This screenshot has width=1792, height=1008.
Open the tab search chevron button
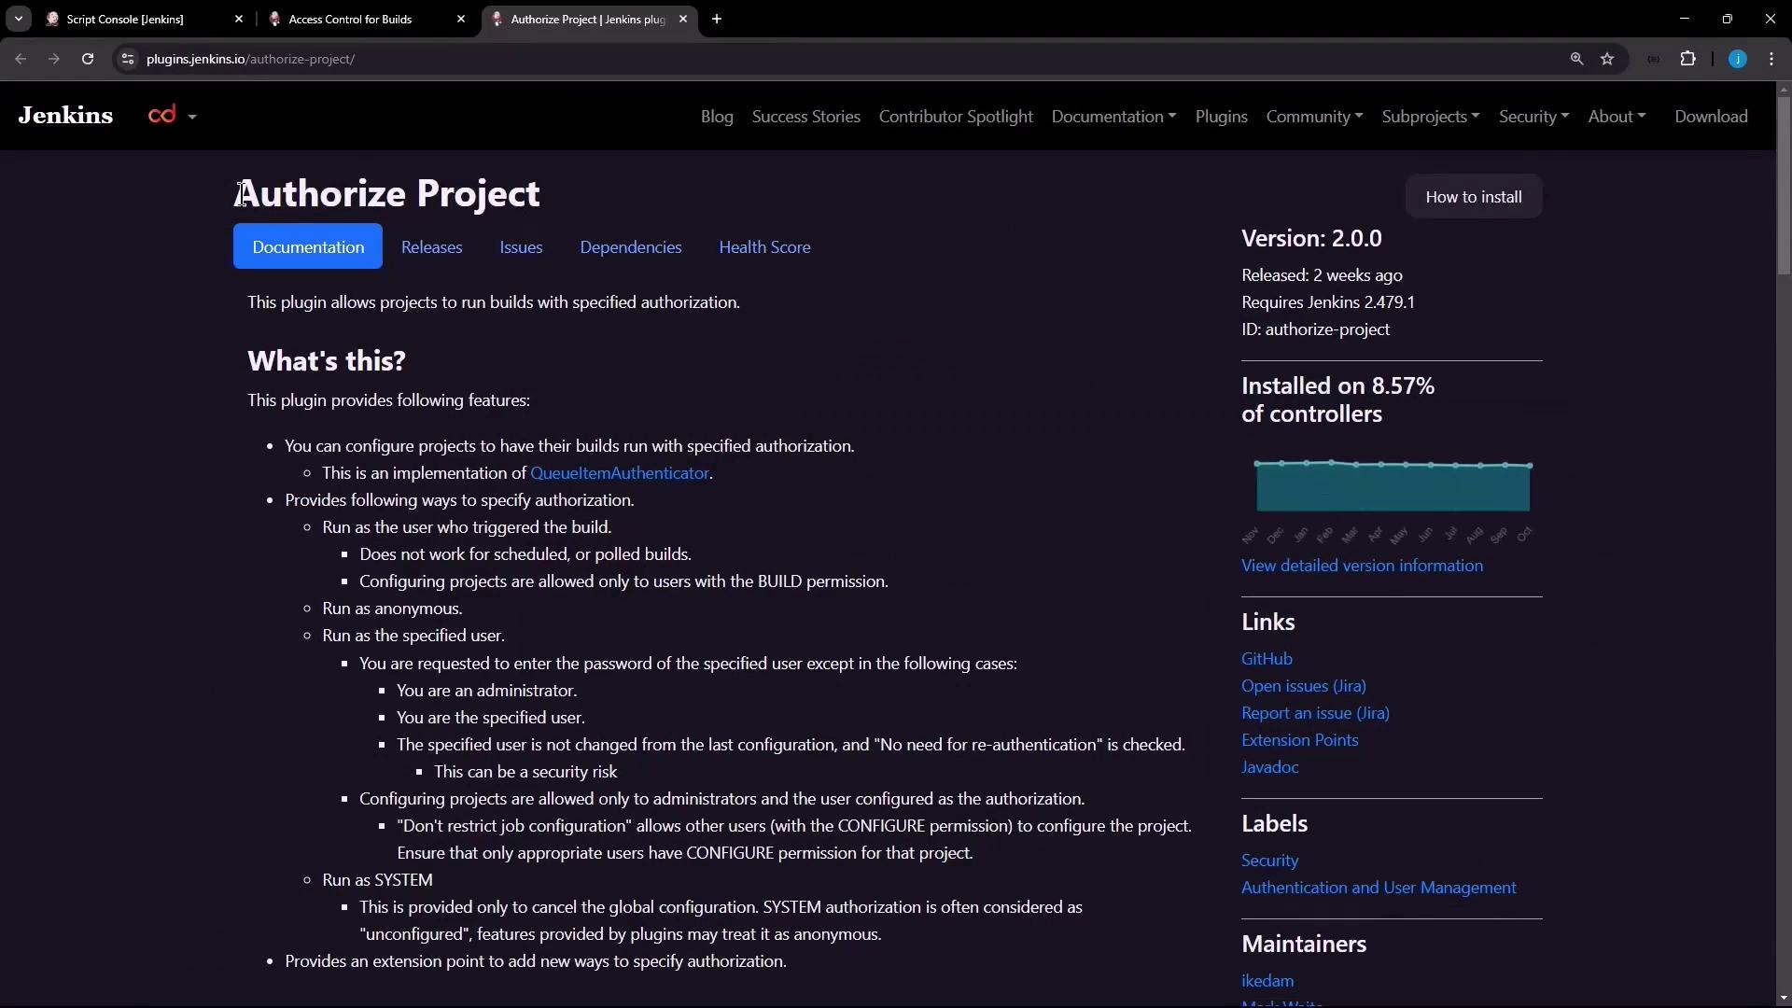pos(18,19)
